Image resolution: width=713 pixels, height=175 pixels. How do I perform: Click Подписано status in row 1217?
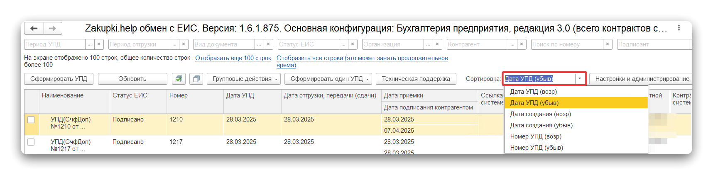tap(138, 145)
